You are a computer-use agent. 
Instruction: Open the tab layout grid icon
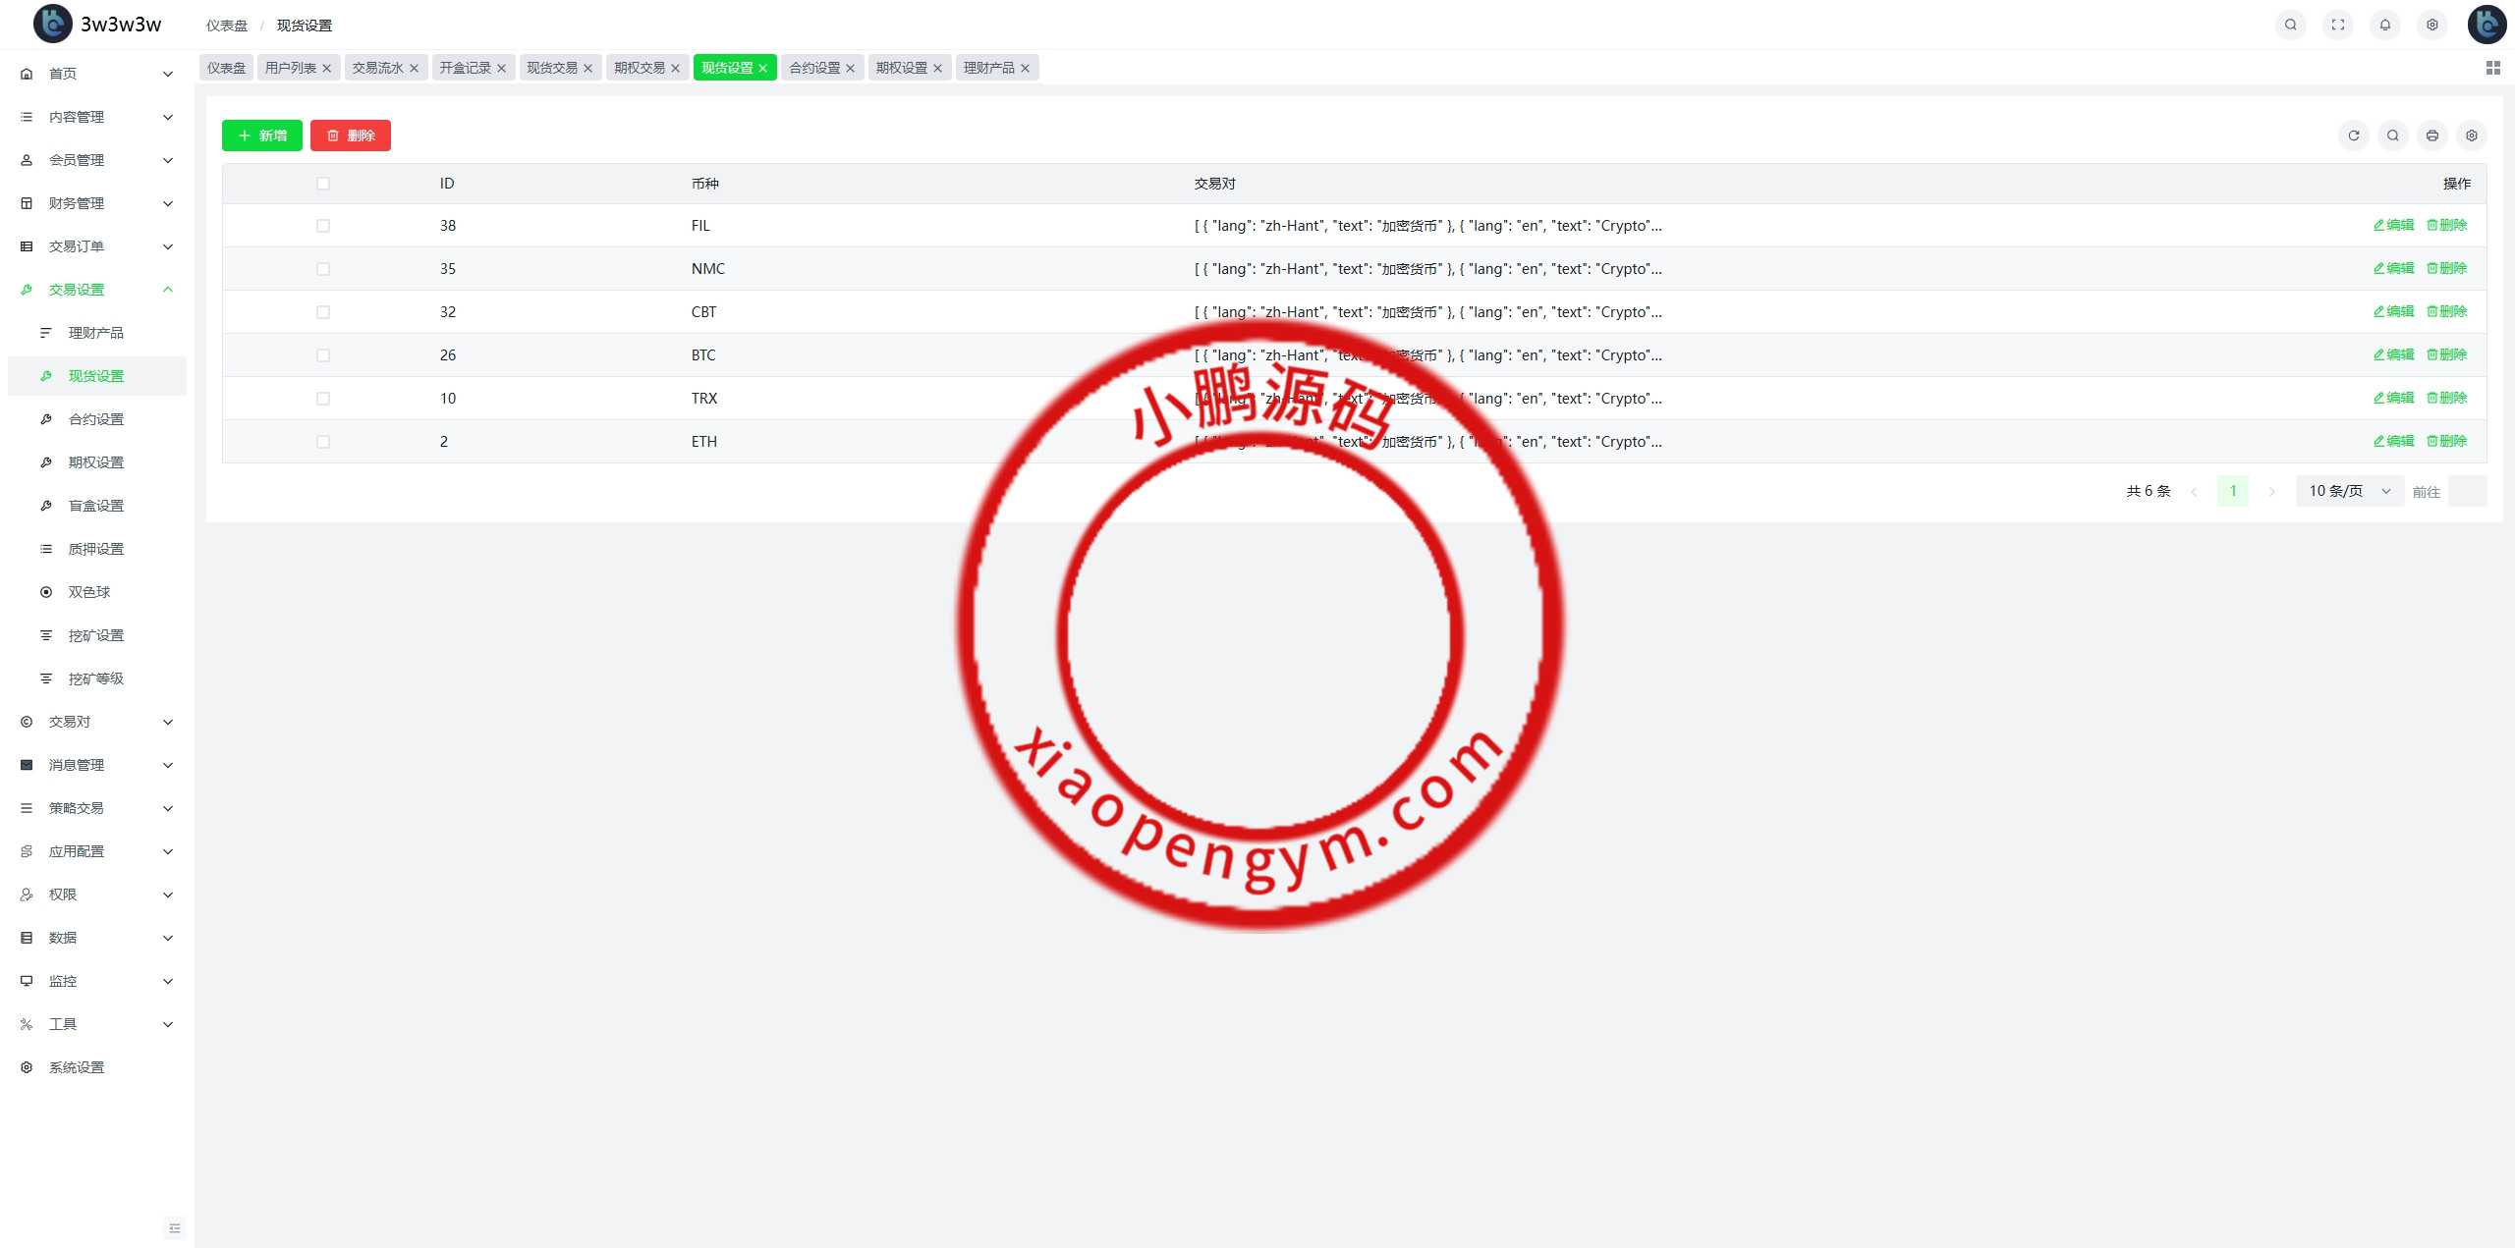2492,67
